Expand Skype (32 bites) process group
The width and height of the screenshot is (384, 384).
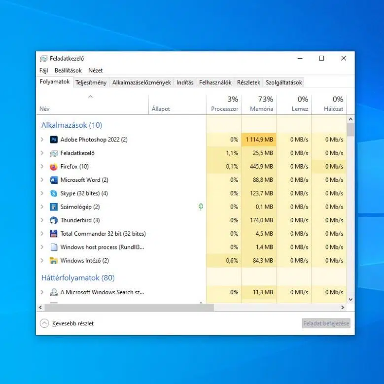coord(42,193)
